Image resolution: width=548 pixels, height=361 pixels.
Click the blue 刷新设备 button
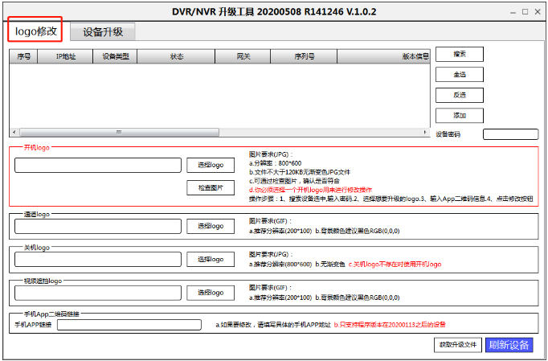(x=509, y=345)
